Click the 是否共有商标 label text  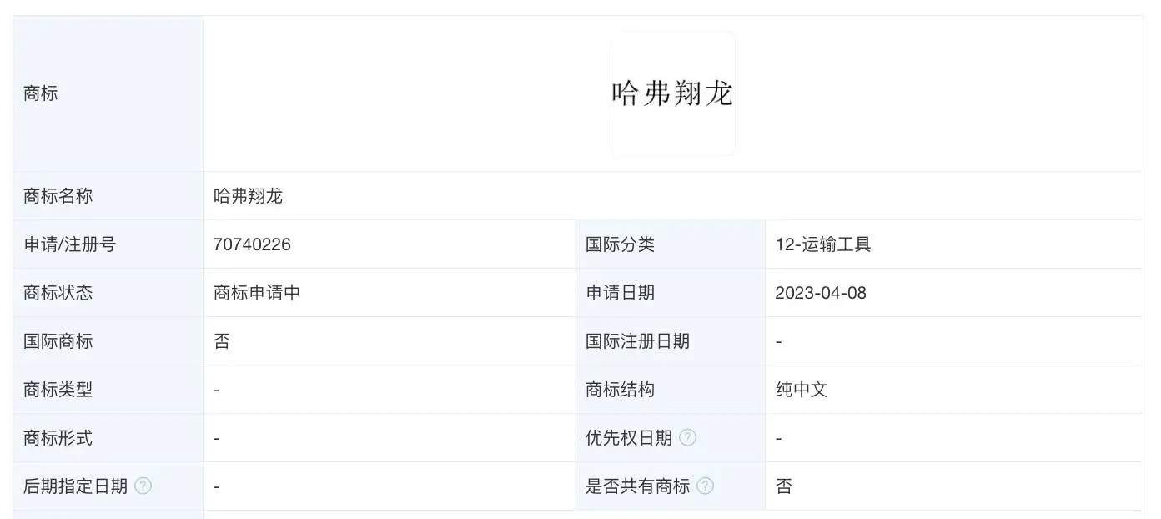click(x=637, y=486)
